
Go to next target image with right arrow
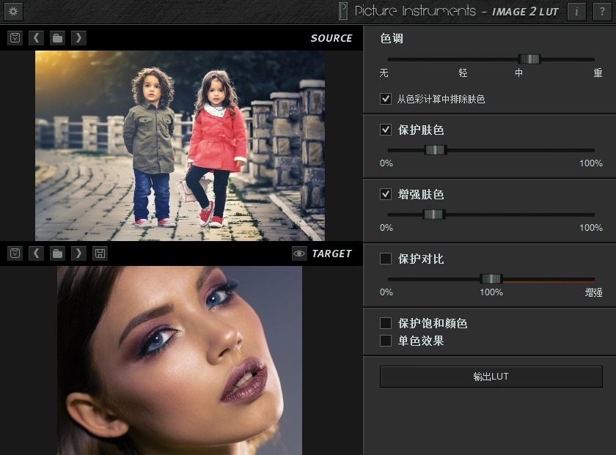[78, 253]
